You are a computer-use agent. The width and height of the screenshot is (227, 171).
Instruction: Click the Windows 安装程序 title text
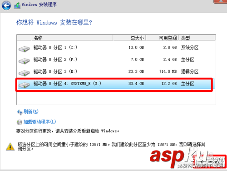[39, 5]
